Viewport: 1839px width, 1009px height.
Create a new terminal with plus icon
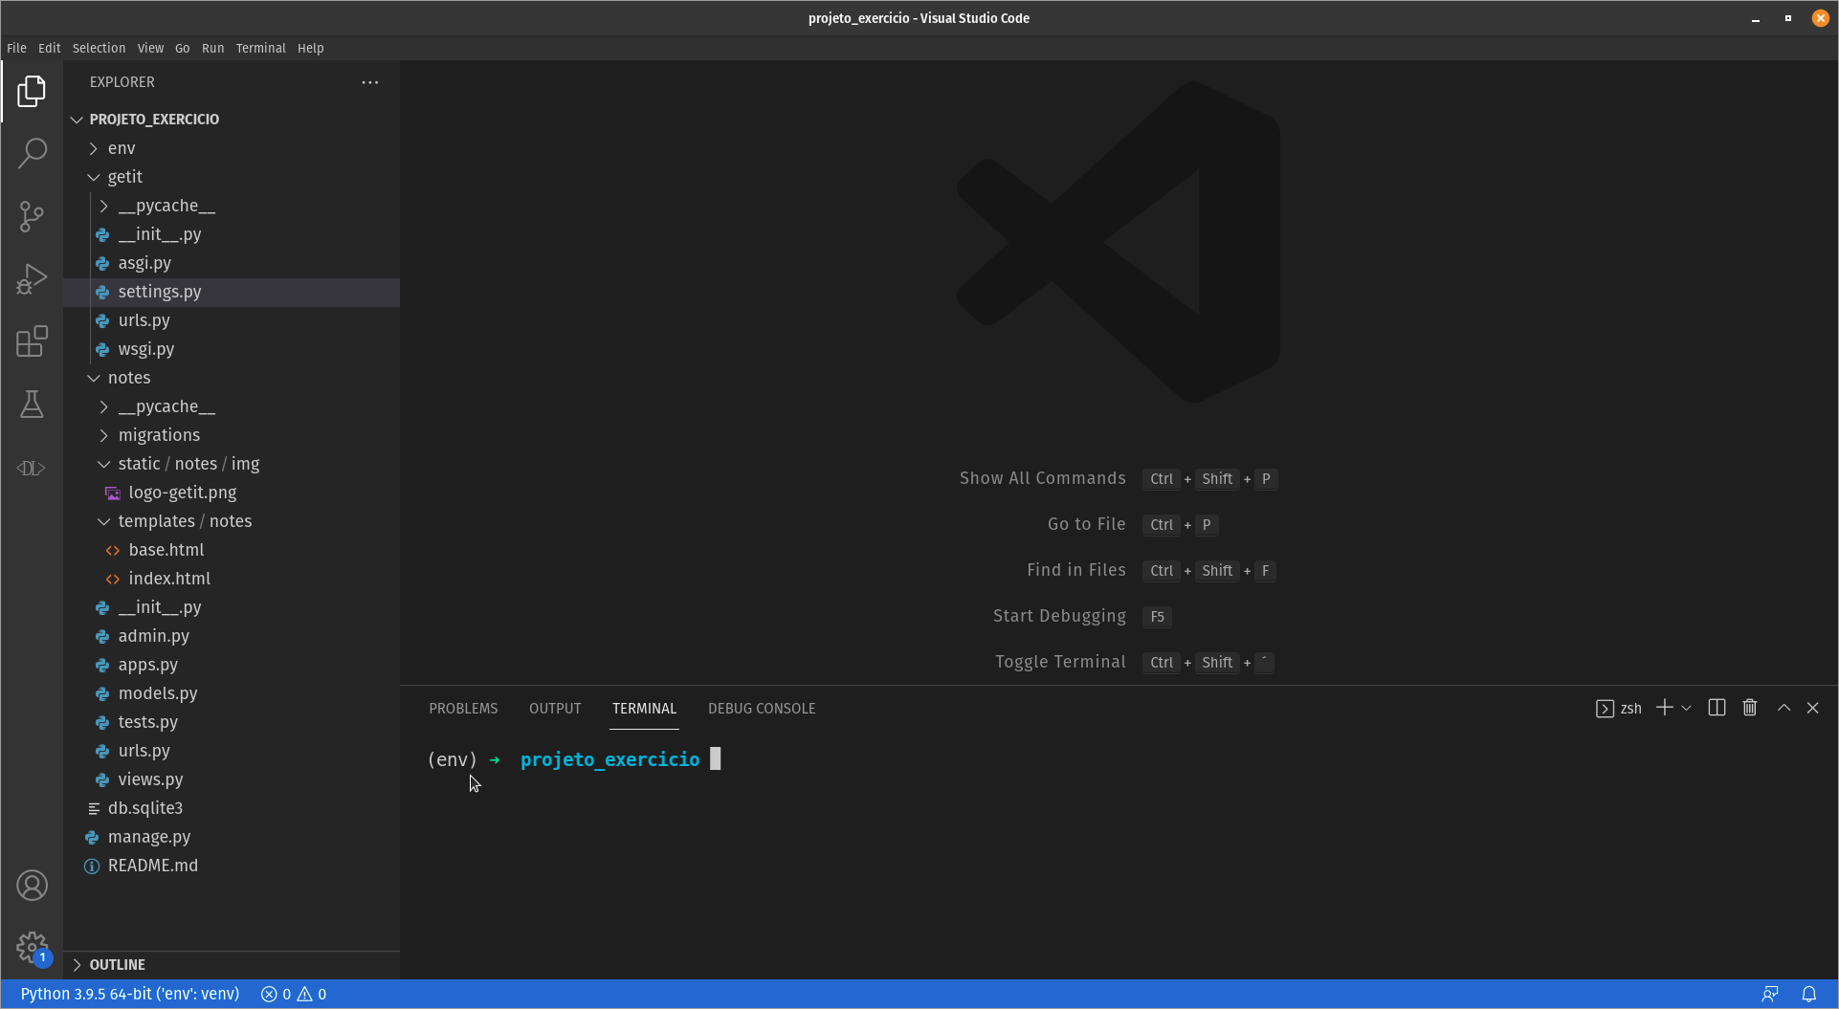1664,708
